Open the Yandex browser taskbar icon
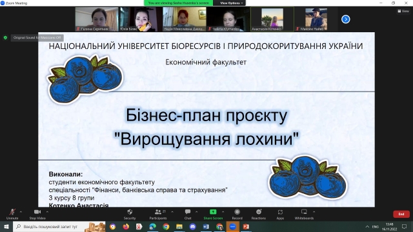Viewport: 413px width, 232px height. 139,226
